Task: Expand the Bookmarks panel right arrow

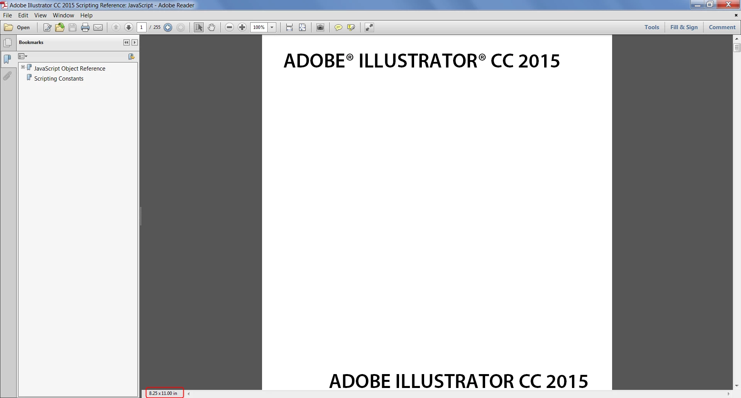Action: tap(135, 42)
